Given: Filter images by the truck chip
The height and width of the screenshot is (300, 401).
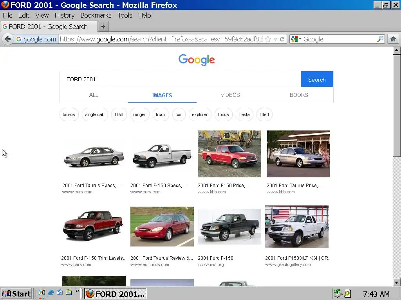Looking at the screenshot, I should point(161,114).
